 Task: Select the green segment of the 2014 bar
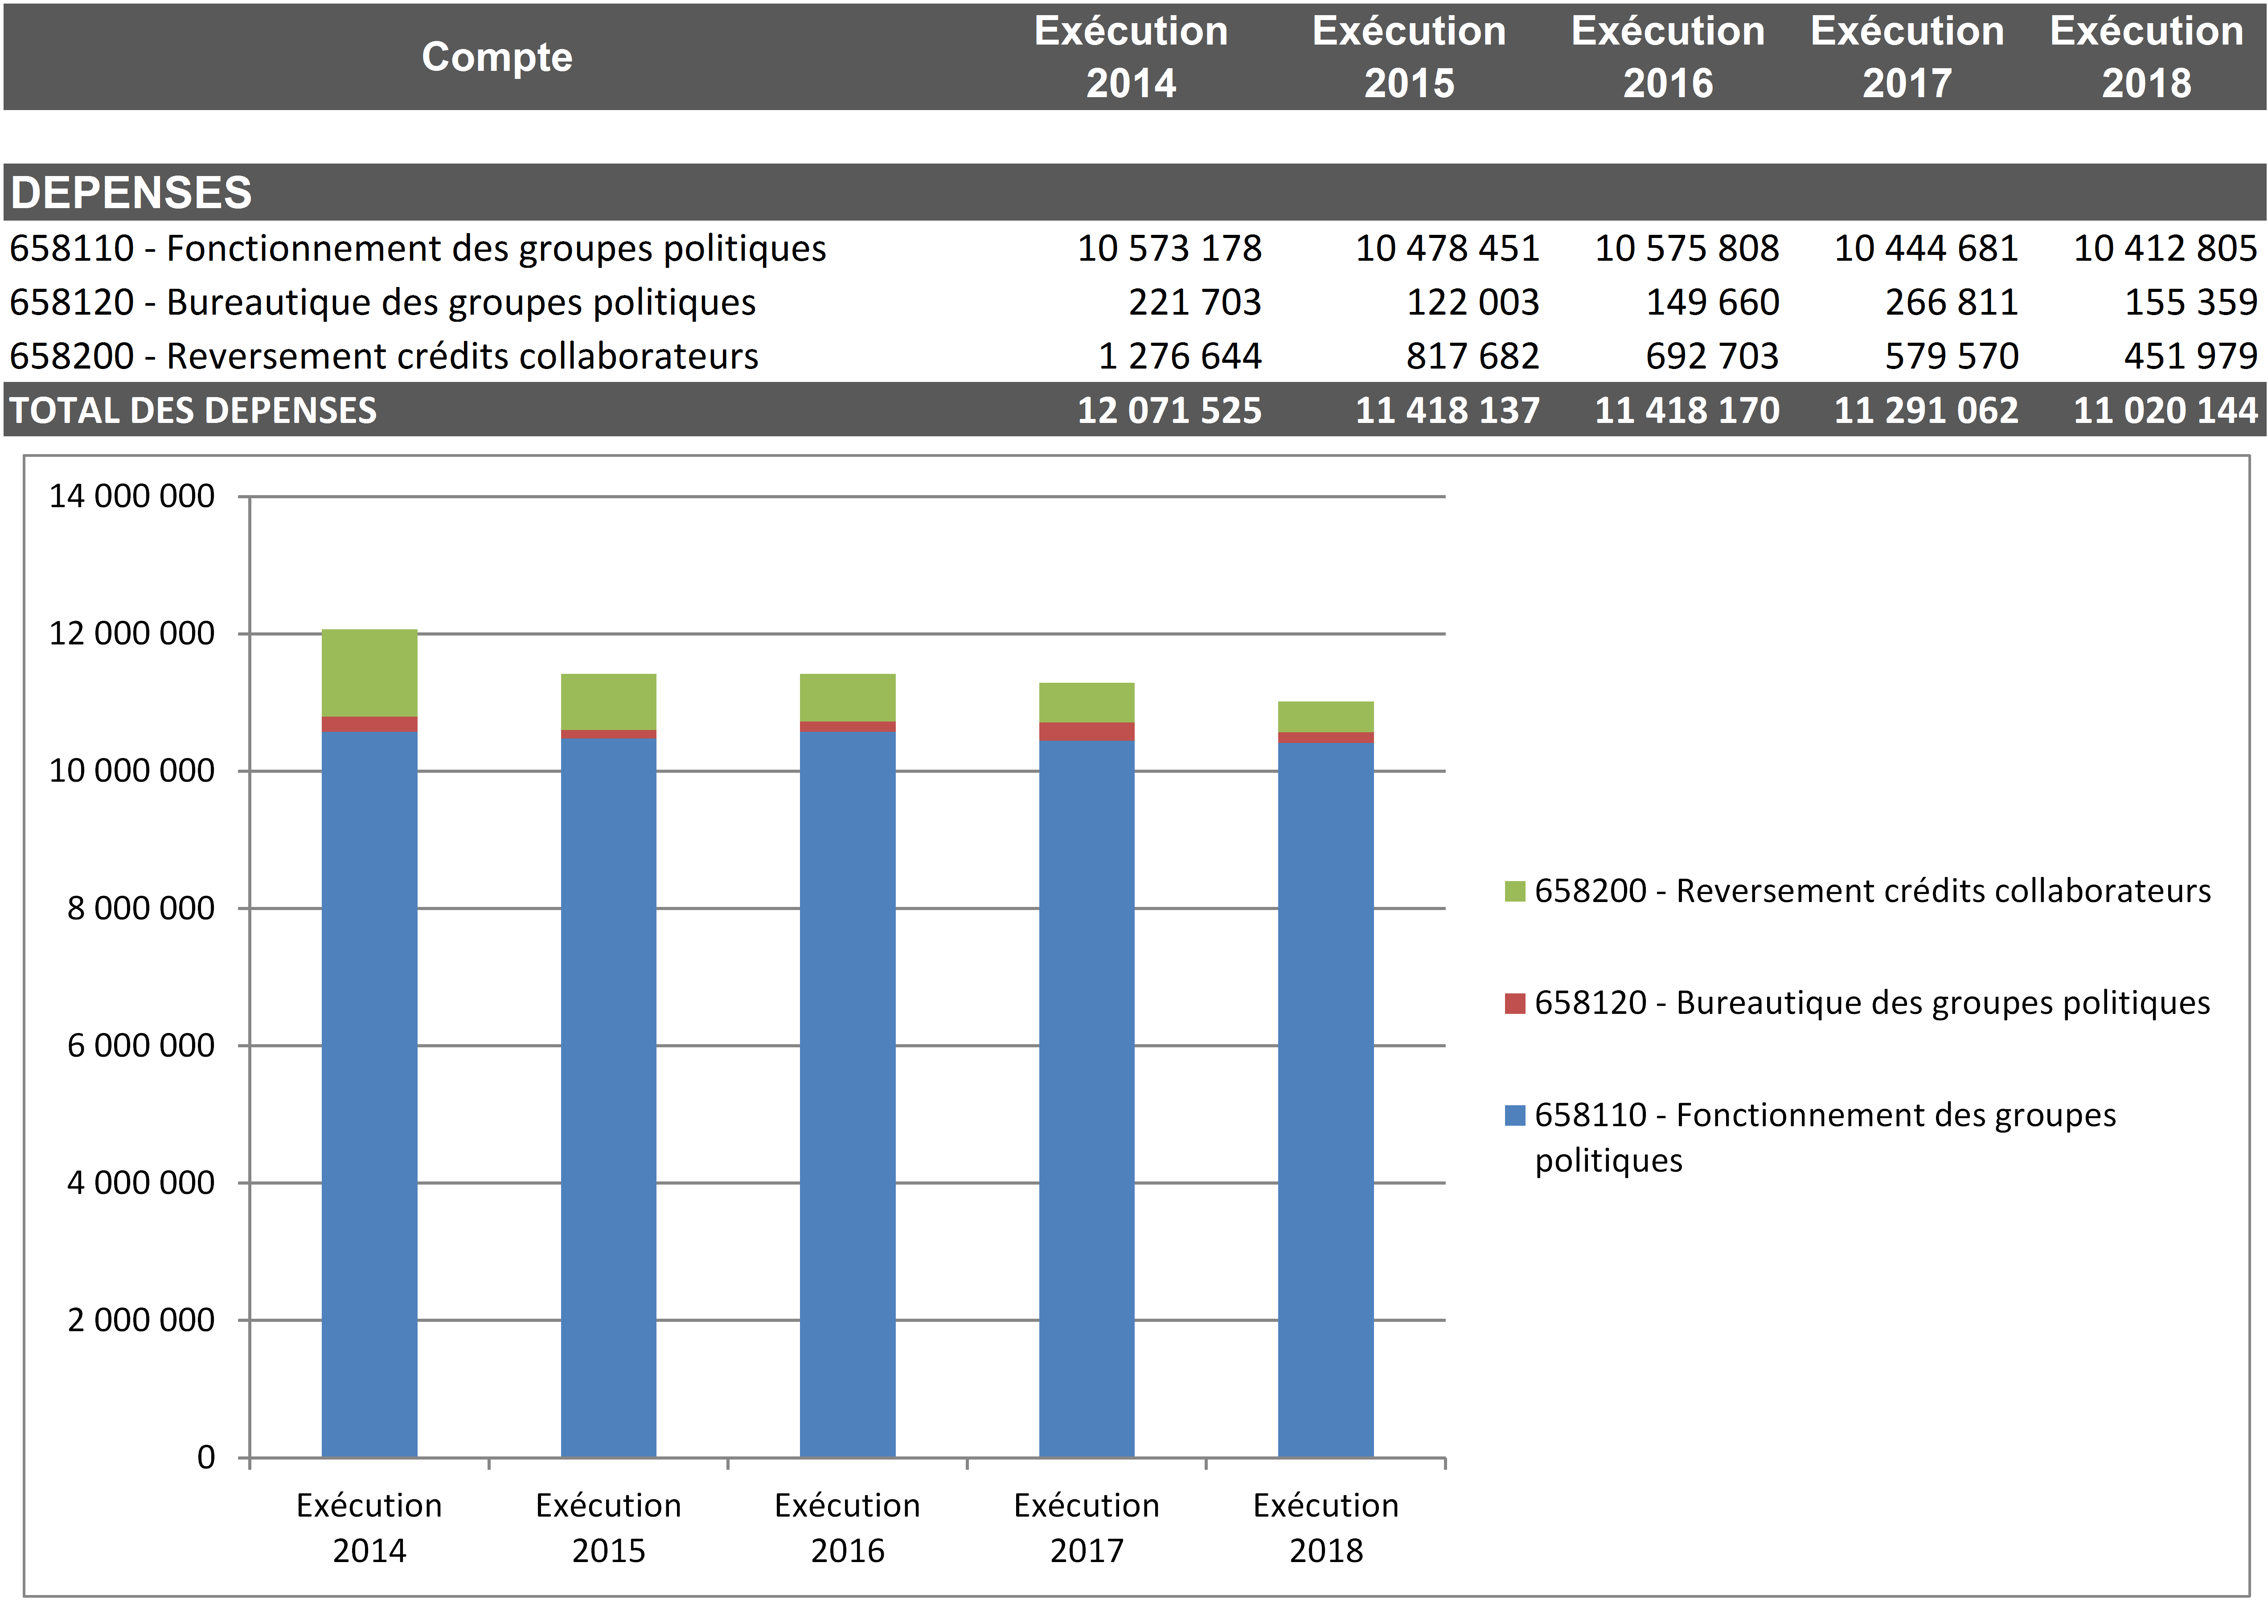369,672
